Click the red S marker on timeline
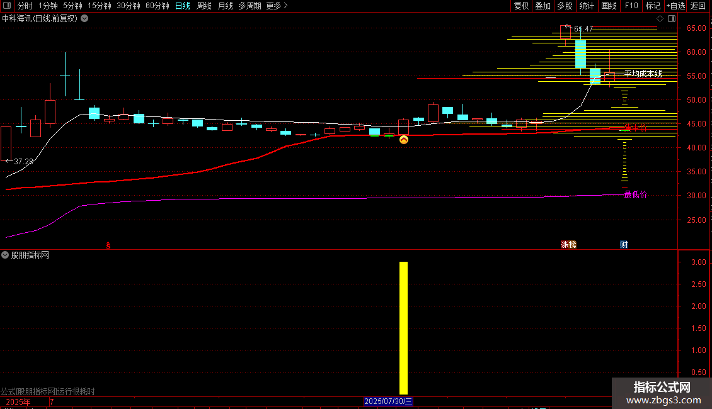This screenshot has width=712, height=409. [x=108, y=245]
